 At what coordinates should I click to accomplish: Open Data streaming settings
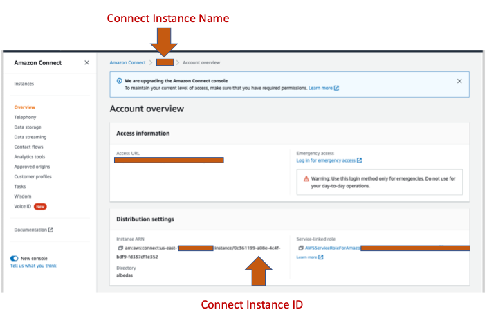tap(30, 137)
